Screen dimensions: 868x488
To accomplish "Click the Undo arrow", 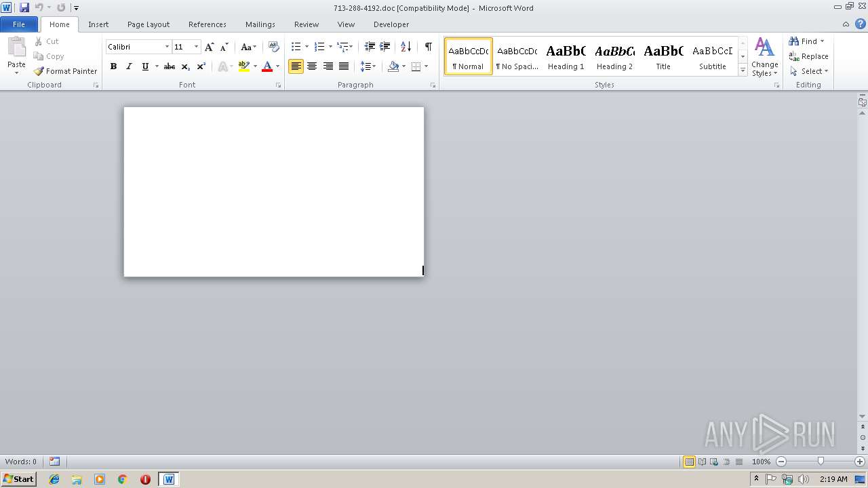I will (39, 7).
